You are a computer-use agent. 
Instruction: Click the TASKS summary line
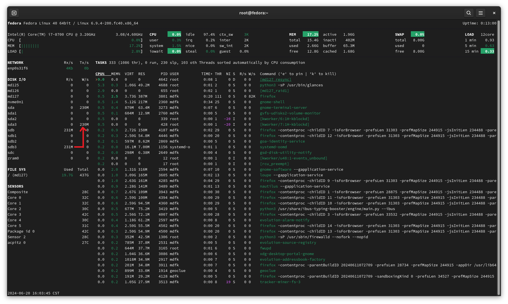200,63
